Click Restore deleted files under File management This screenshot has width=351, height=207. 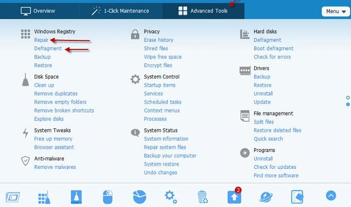point(277,130)
